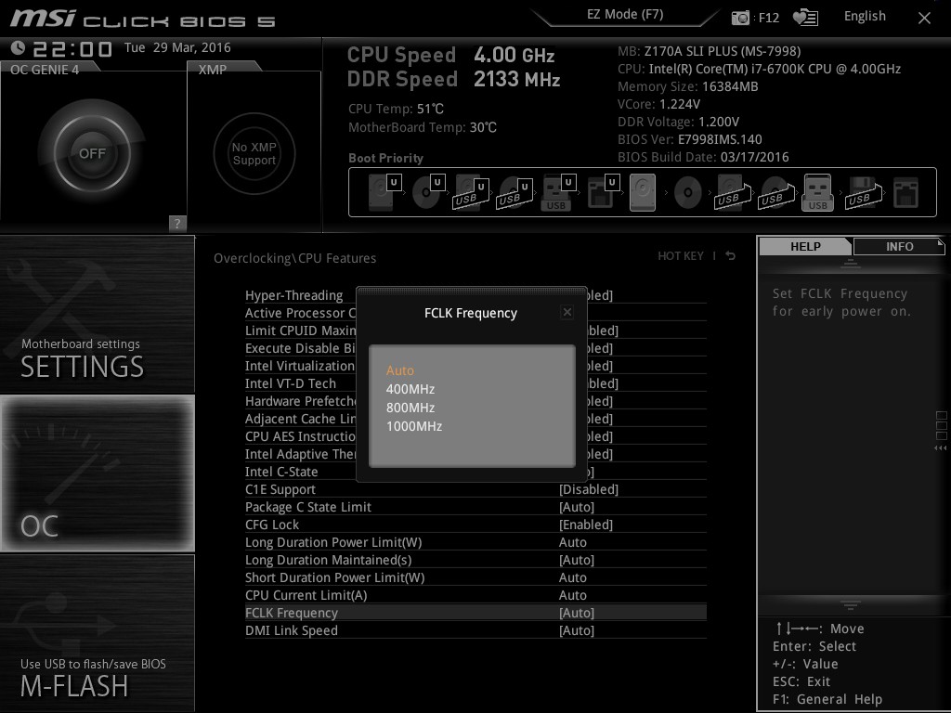Viewport: 951px width, 713px height.
Task: Switch to the HELP tab
Action: (x=805, y=246)
